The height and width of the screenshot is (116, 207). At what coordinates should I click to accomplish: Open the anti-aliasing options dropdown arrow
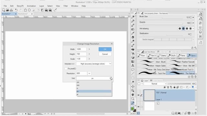[x=193, y=28]
